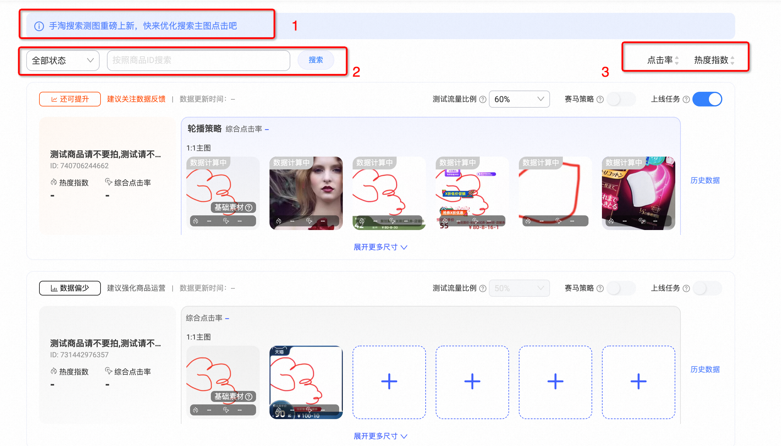Click help icon beside second 测试流量比例
This screenshot has height=446, width=781.
[x=483, y=288]
